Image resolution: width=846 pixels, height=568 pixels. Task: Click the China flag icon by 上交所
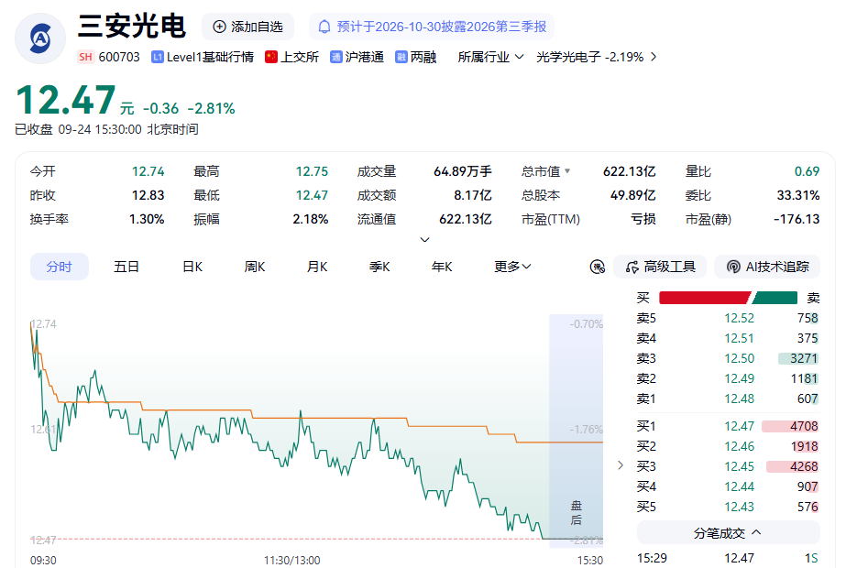point(271,57)
